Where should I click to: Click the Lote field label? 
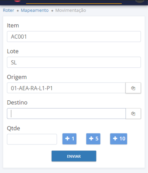click(x=13, y=51)
